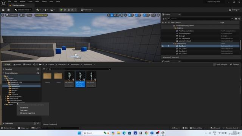
Task: Open the Edit menu
Action: coord(15,2)
